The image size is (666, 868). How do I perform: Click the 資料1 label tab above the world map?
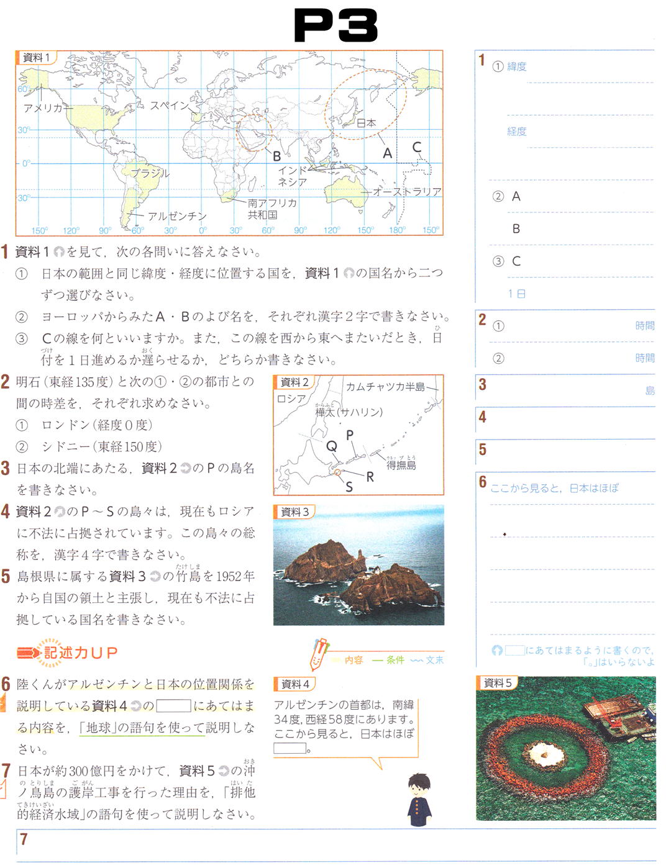click(36, 58)
